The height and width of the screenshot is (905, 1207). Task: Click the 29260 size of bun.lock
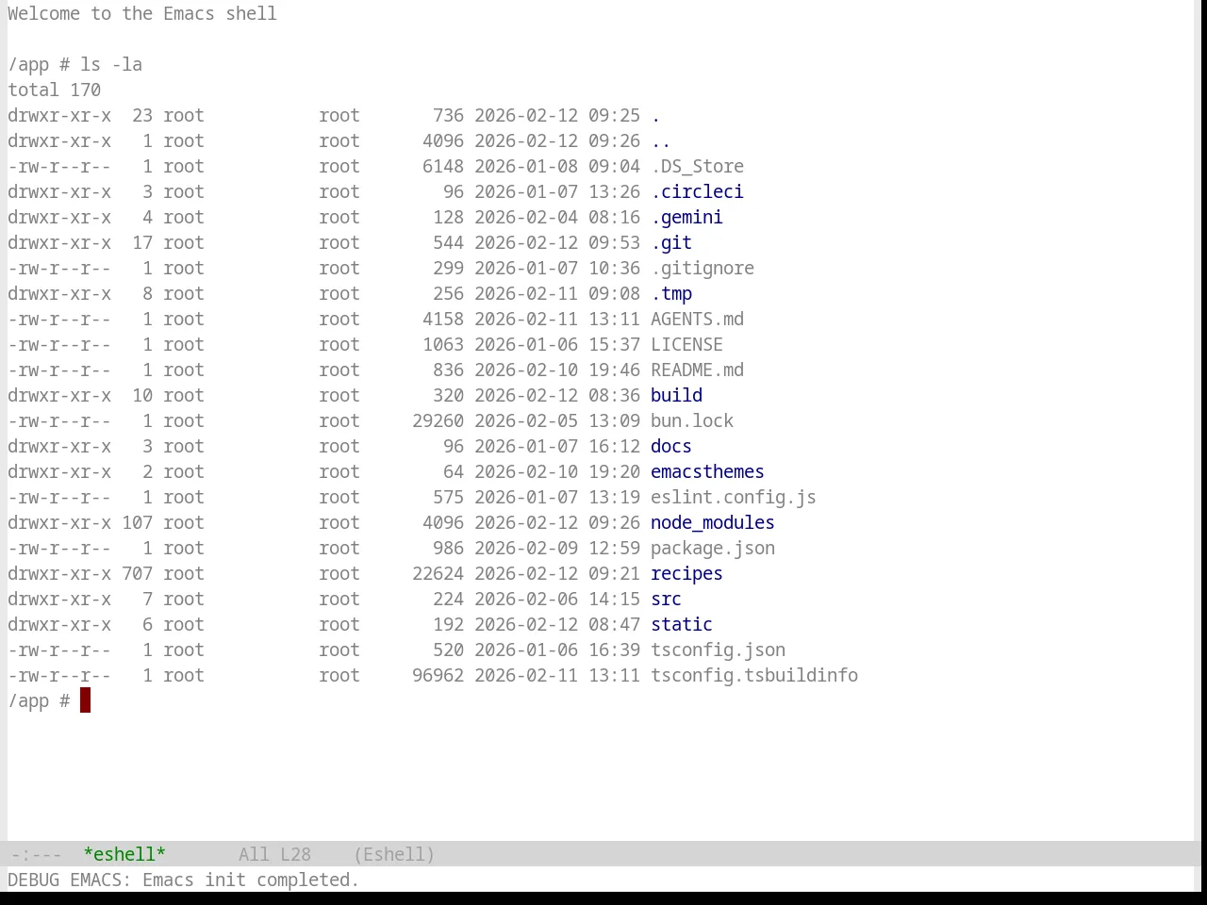(438, 420)
